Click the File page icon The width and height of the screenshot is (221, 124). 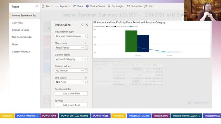(x=43, y=6)
